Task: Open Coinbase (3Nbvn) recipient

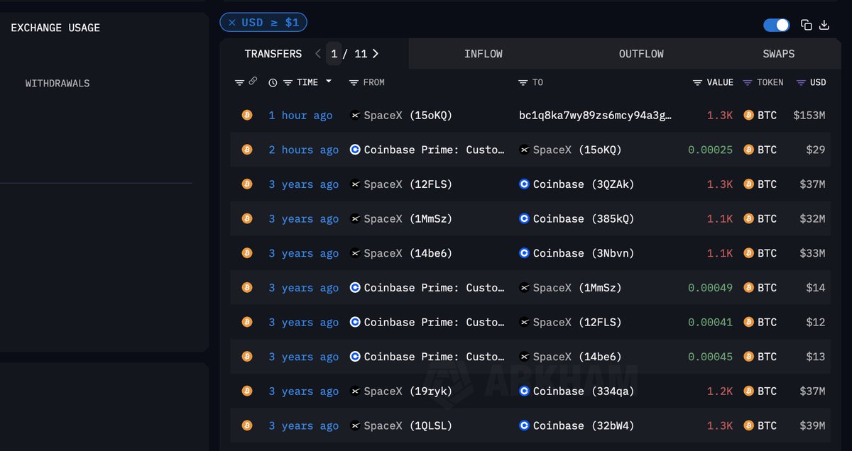Action: click(x=584, y=253)
